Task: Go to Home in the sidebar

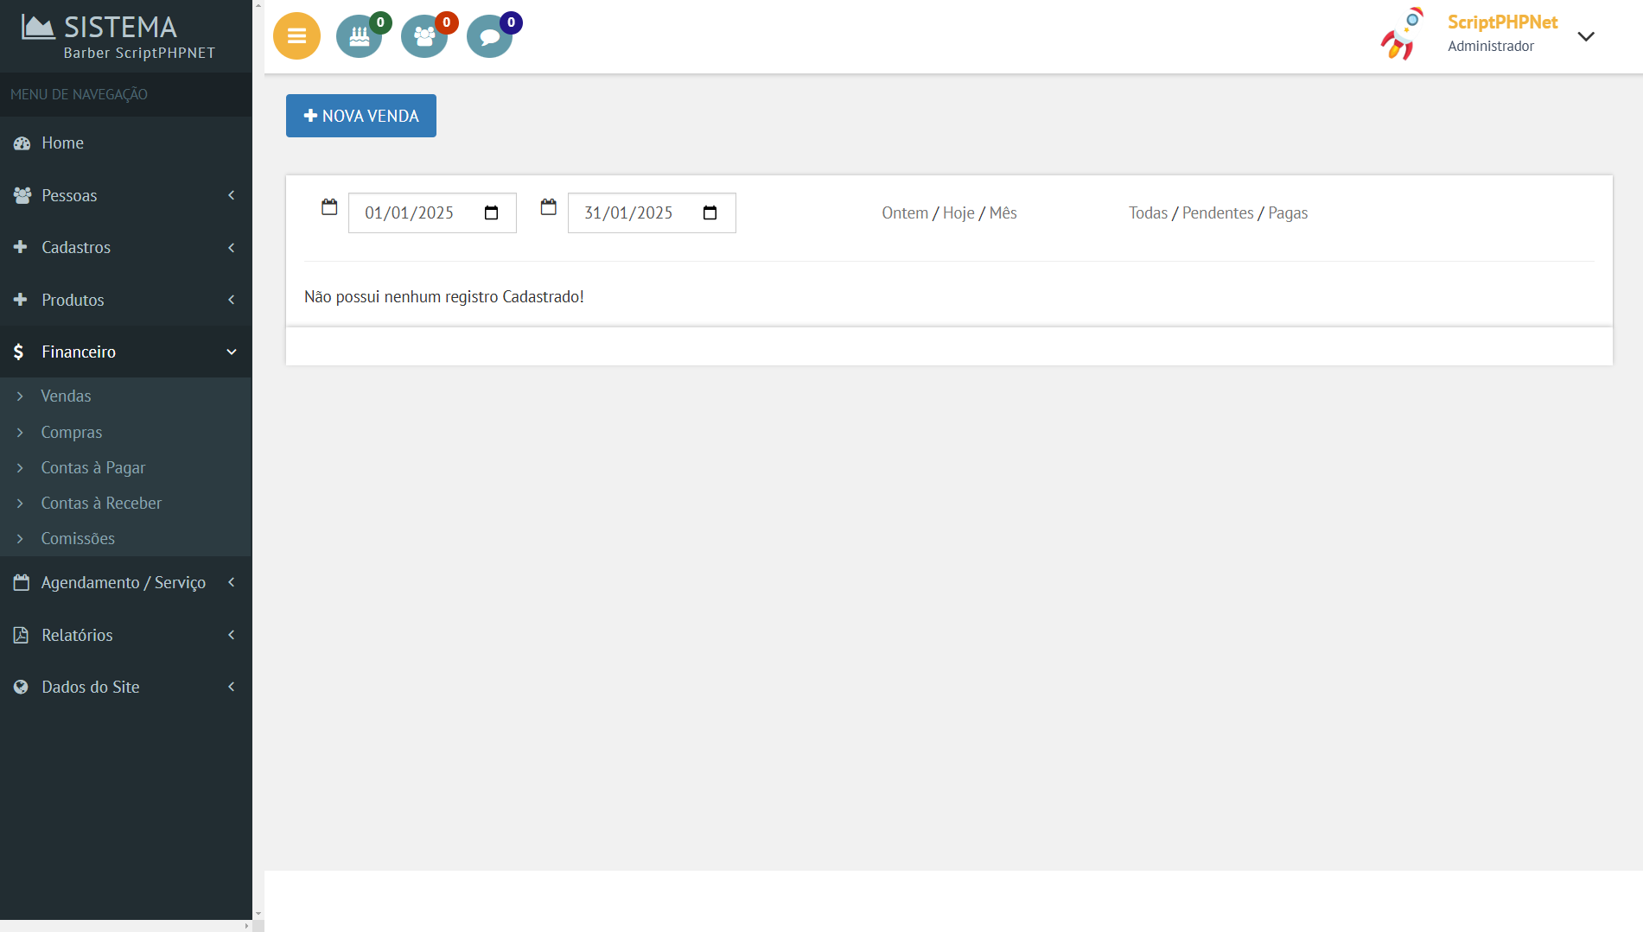Action: (x=62, y=143)
